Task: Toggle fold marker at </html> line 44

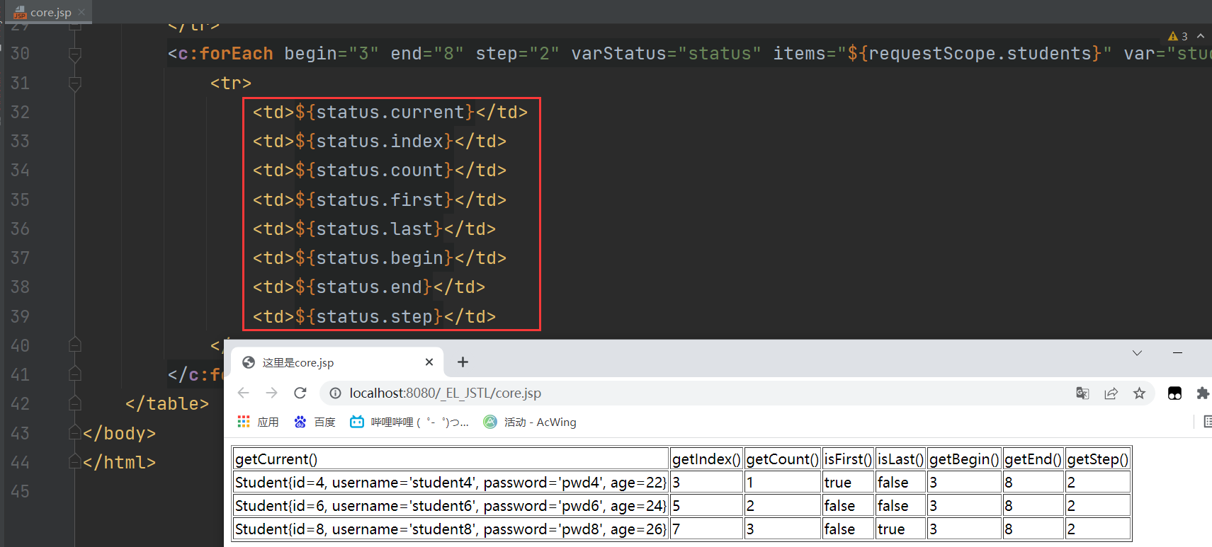Action: (x=75, y=461)
